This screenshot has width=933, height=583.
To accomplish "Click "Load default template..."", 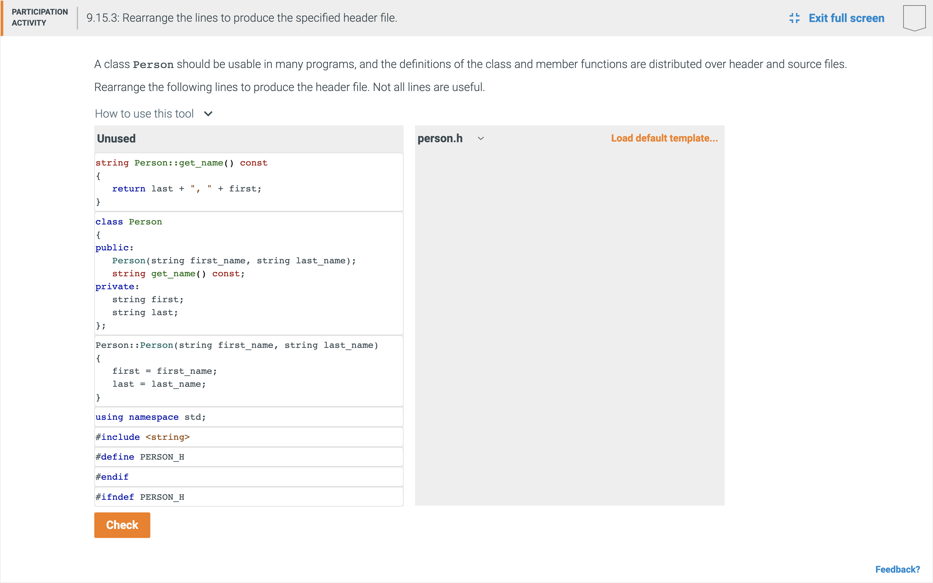I will [664, 138].
